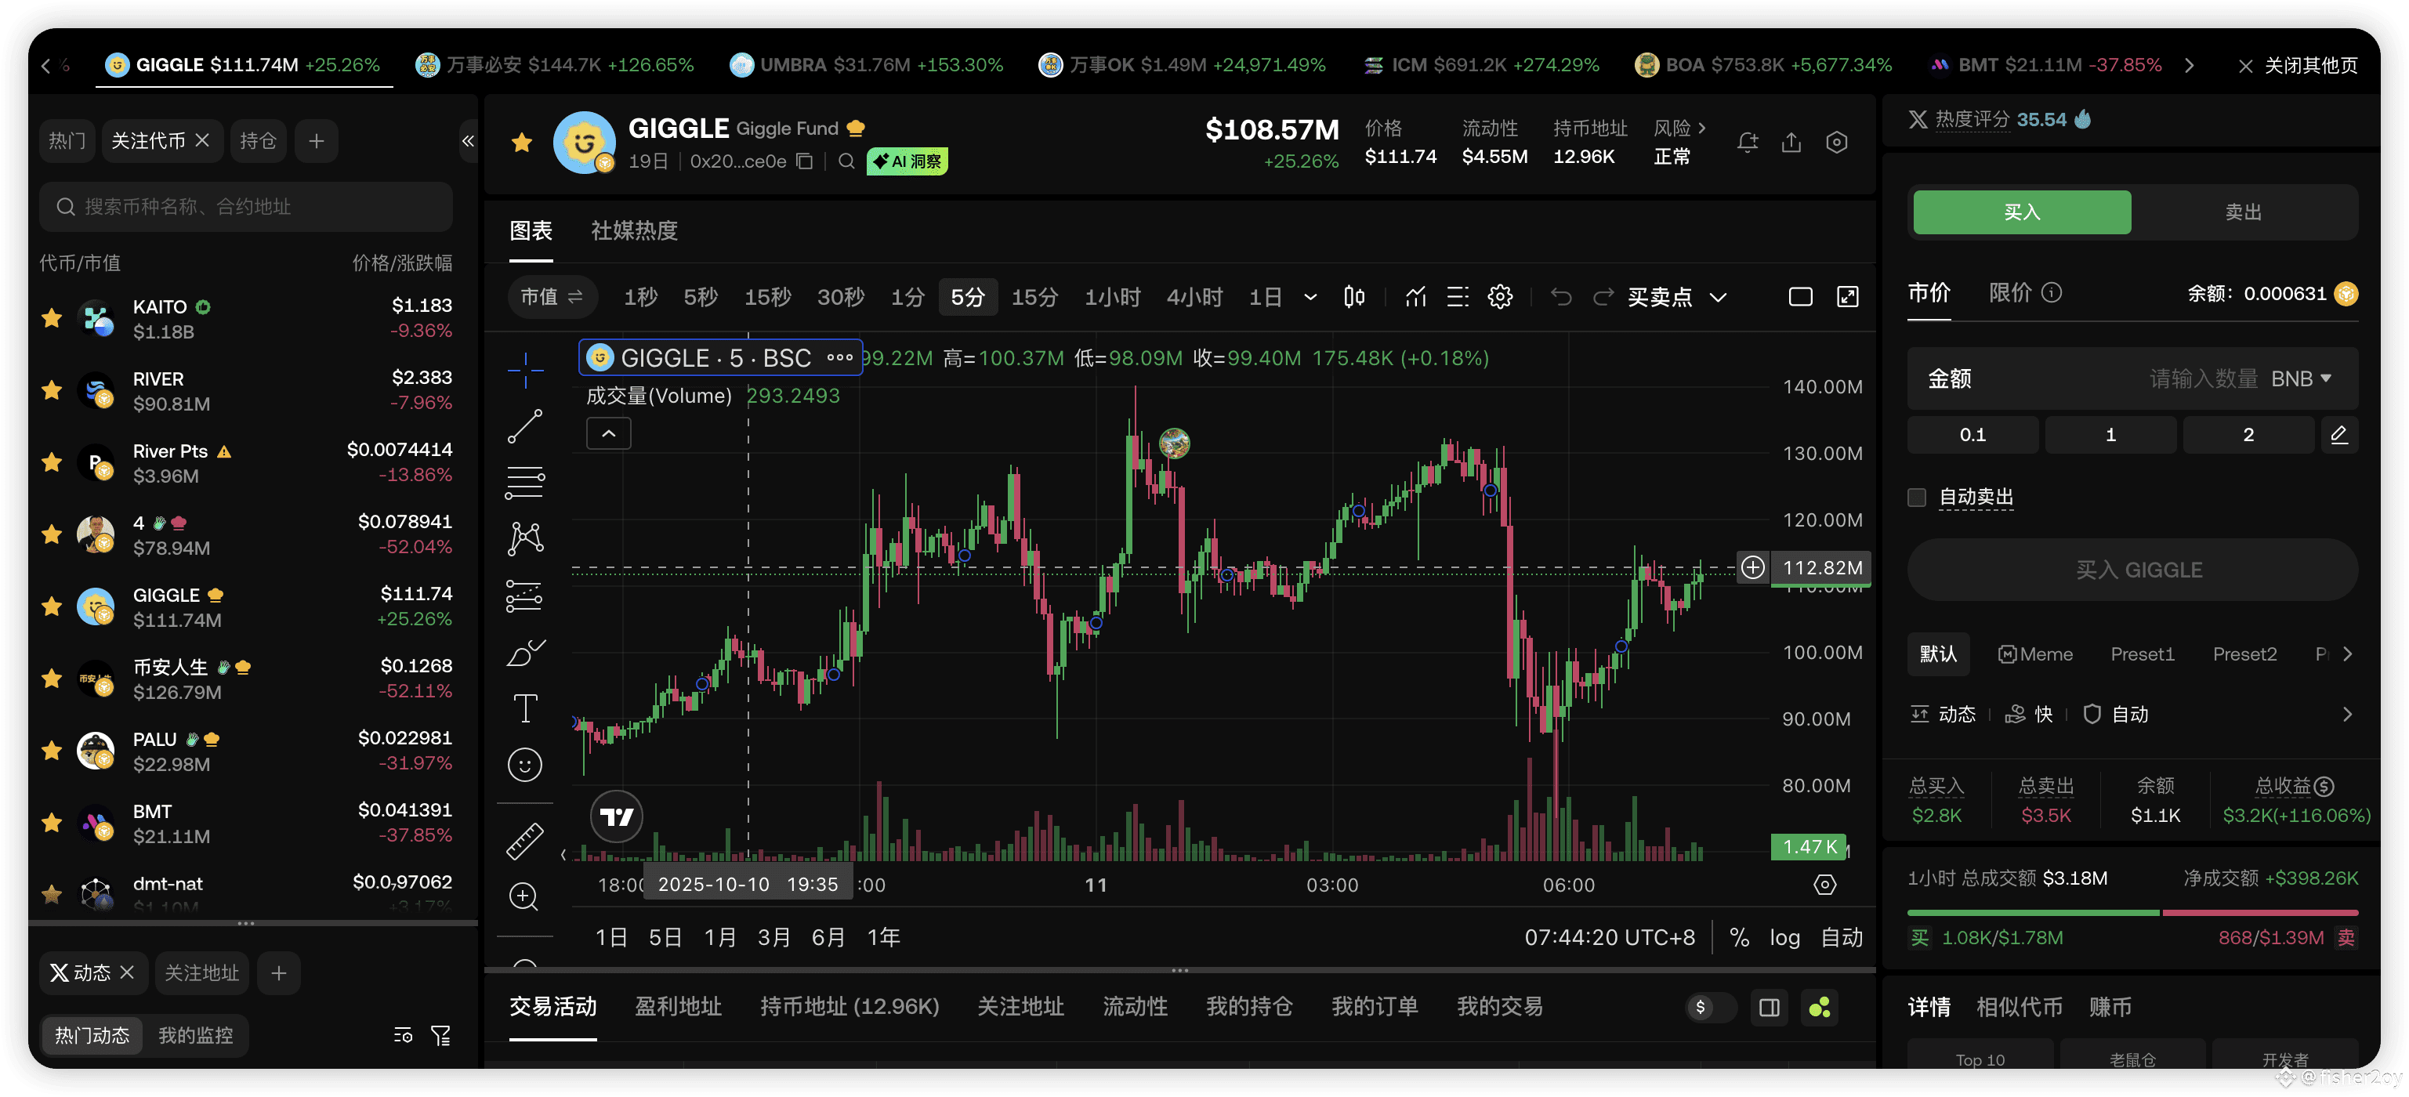Click the 金额 amount input field
This screenshot has height=1097, width=2409.
click(2132, 378)
